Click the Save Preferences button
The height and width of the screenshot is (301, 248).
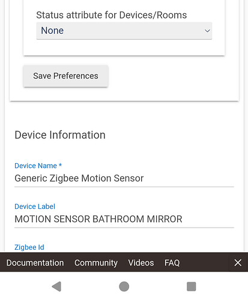(65, 76)
